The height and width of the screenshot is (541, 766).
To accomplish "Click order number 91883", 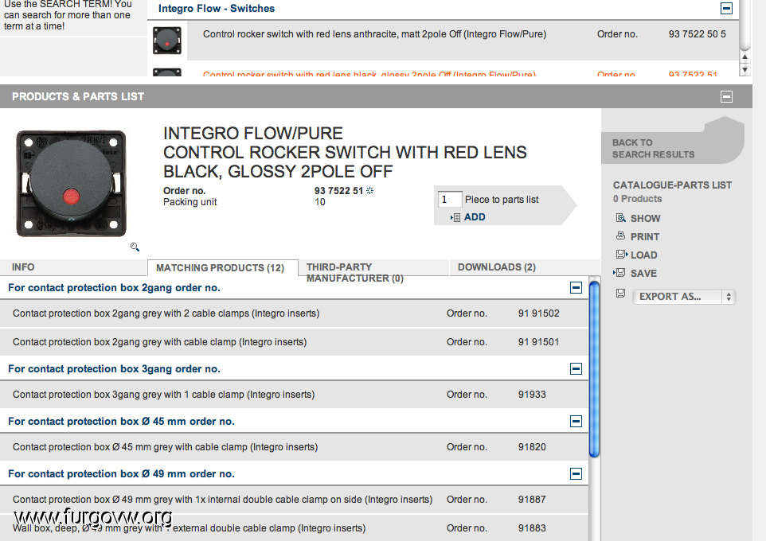I will [x=532, y=527].
